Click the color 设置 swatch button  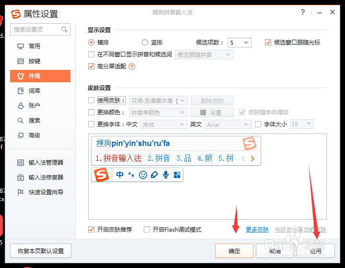coord(212,112)
